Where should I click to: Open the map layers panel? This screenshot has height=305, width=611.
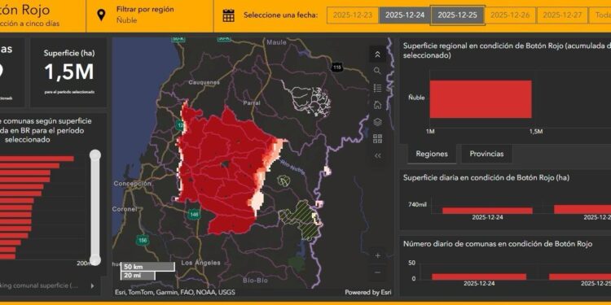click(377, 122)
